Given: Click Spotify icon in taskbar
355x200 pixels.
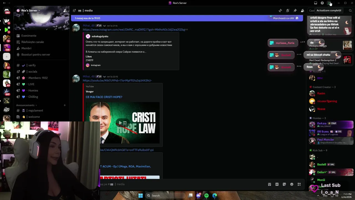Looking at the screenshot, I should pos(206,196).
